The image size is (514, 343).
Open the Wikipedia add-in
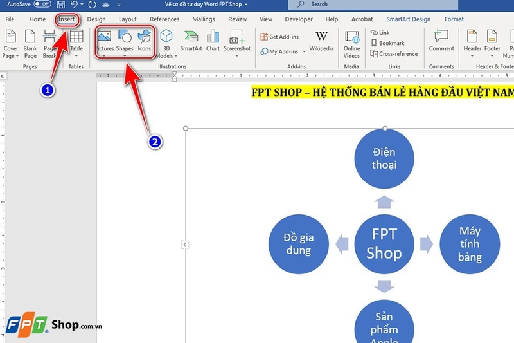[x=321, y=41]
